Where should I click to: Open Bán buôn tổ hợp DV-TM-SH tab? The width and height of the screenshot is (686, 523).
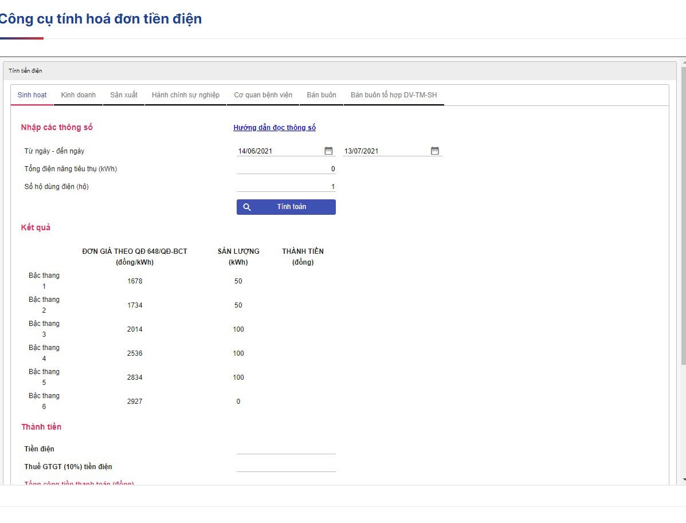coord(394,95)
